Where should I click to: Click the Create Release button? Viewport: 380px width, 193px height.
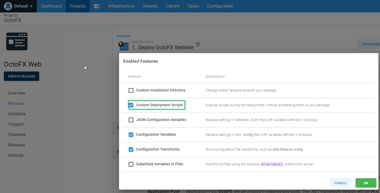click(22, 76)
